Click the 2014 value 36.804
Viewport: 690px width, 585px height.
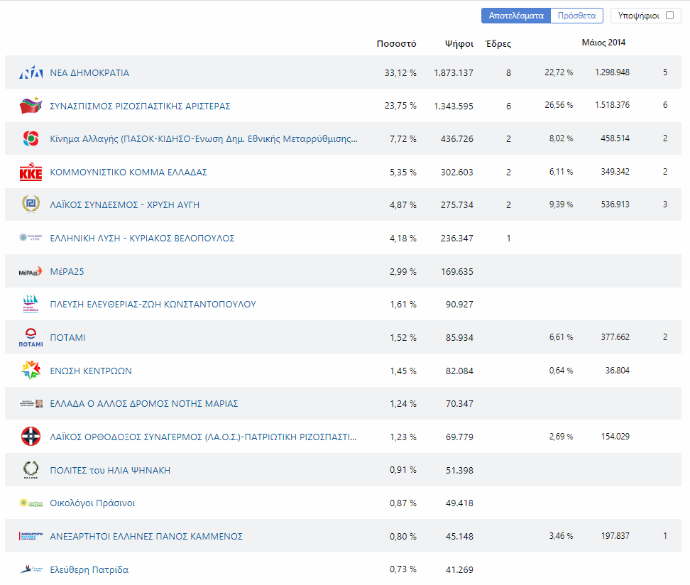click(x=618, y=370)
